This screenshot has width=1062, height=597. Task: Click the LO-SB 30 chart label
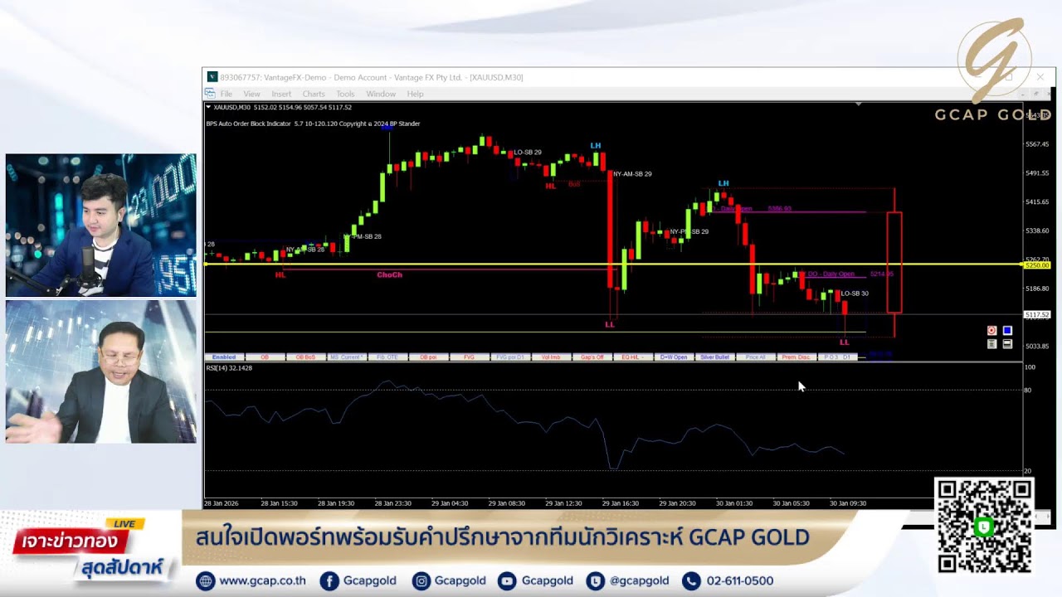coord(855,294)
